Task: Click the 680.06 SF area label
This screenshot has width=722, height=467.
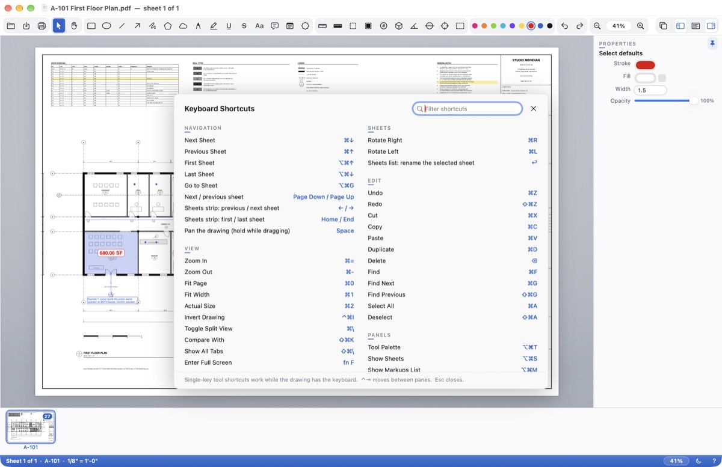Action: point(111,254)
